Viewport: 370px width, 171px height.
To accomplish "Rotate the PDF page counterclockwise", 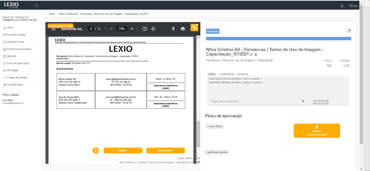I will coord(153,29).
